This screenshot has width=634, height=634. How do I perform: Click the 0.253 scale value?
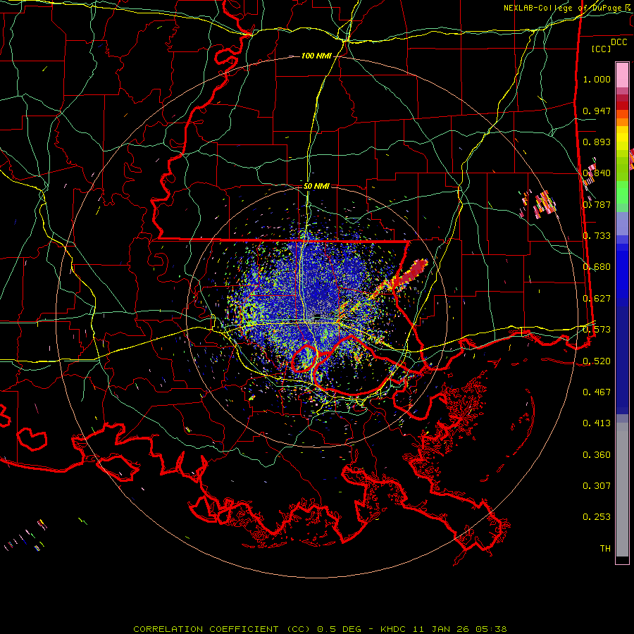click(597, 517)
